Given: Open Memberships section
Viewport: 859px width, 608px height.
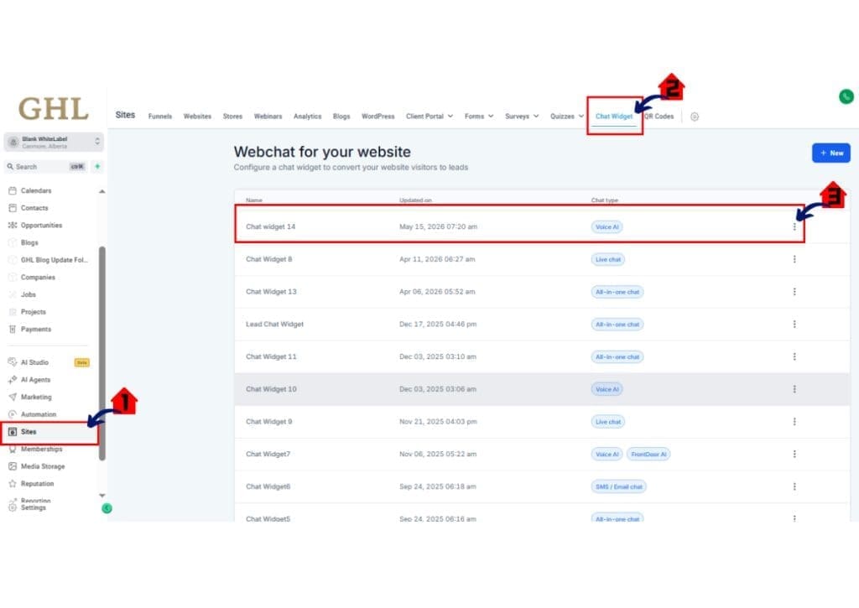Looking at the screenshot, I should tap(35, 450).
